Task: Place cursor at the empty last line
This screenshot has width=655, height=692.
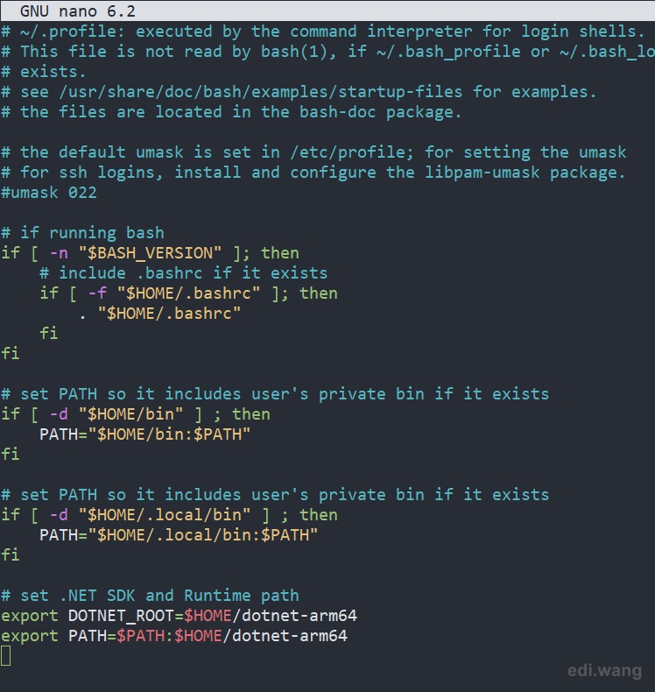Action: pyautogui.click(x=6, y=655)
